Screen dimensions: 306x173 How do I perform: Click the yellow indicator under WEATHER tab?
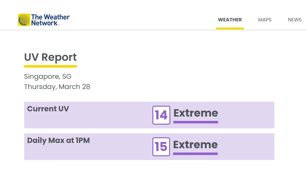pos(230,28)
